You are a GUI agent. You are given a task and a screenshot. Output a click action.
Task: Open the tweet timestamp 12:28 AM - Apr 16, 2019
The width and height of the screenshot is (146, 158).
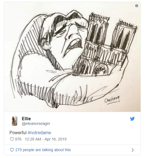pos(45,139)
